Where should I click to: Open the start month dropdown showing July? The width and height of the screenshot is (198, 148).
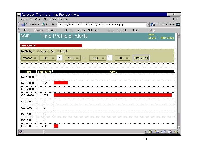pyautogui.click(x=48, y=58)
